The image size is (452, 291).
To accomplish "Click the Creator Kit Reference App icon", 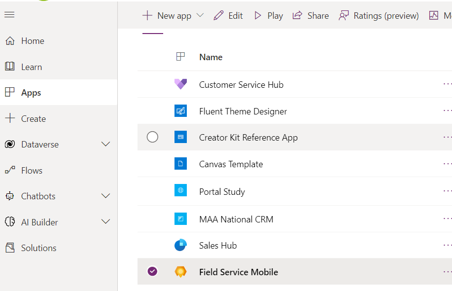I will pos(180,137).
